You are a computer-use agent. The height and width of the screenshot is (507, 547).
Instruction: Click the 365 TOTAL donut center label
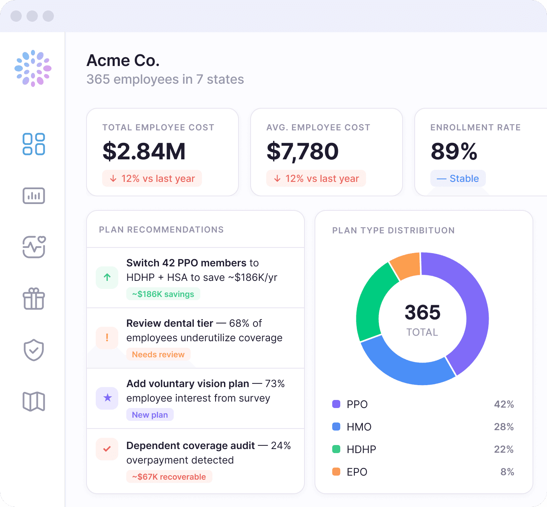tap(422, 320)
